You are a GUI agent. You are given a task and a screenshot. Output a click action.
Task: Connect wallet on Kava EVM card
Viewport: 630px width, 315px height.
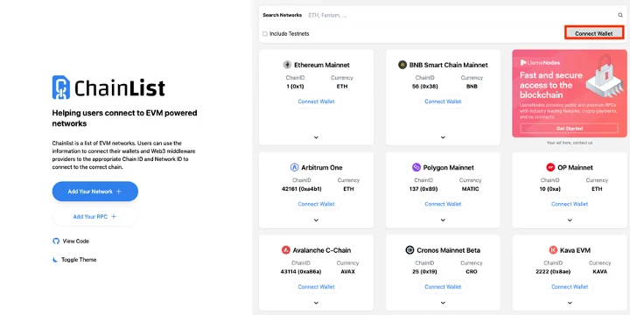[x=570, y=287]
